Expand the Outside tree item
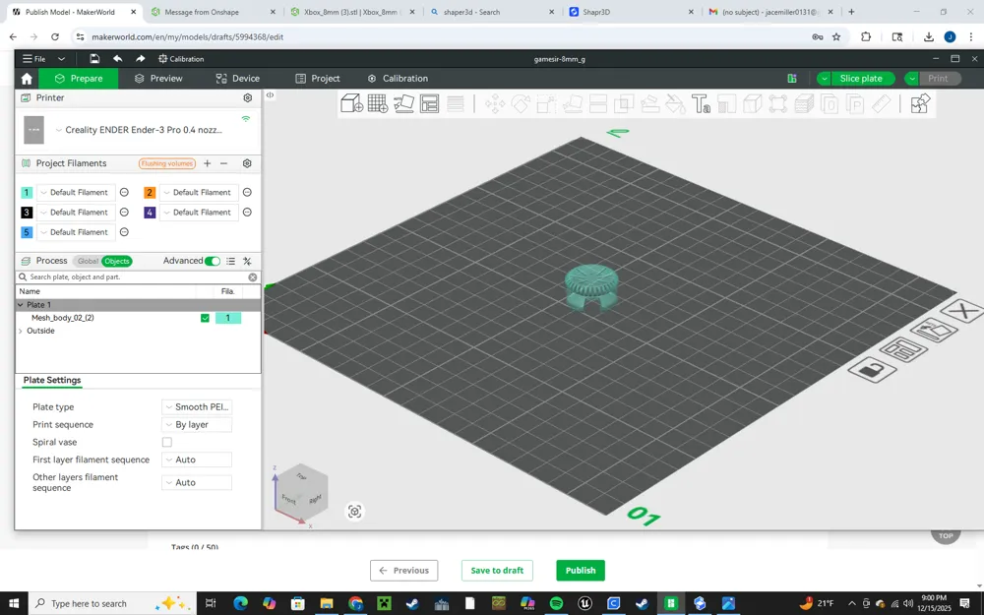Viewport: 984px width, 615px height. 21,331
